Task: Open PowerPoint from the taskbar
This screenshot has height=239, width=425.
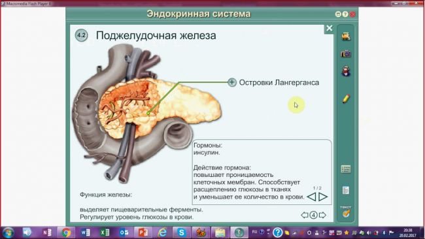Action: [143, 232]
